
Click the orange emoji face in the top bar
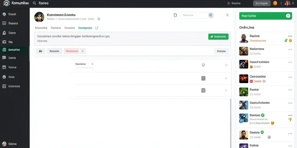275,3
